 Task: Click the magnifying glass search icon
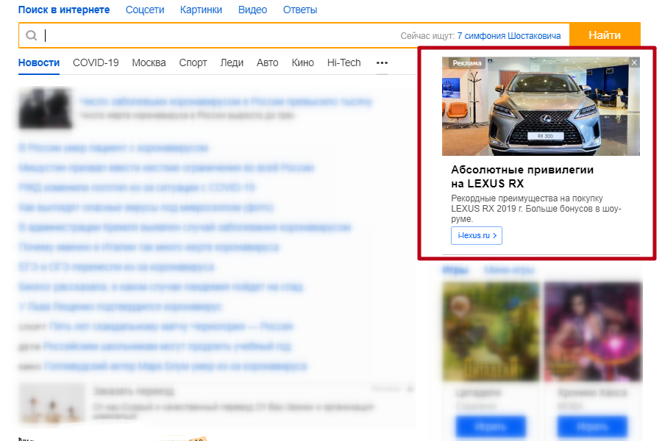30,35
